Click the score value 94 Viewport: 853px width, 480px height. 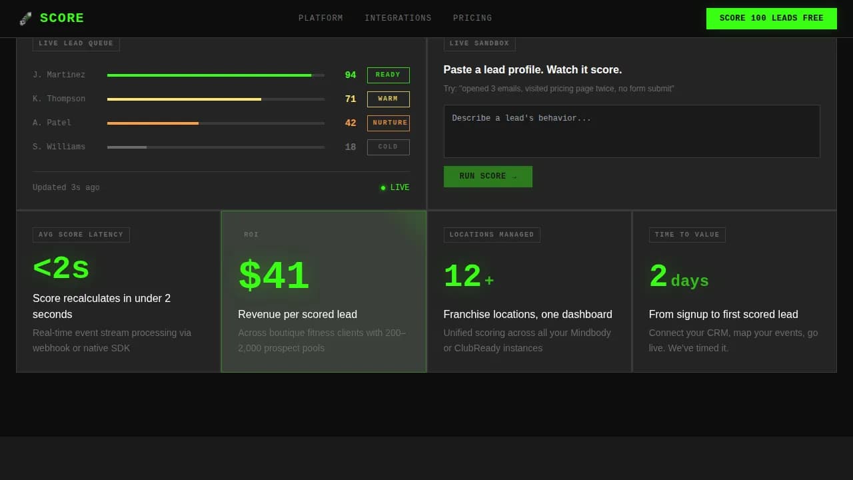click(351, 75)
